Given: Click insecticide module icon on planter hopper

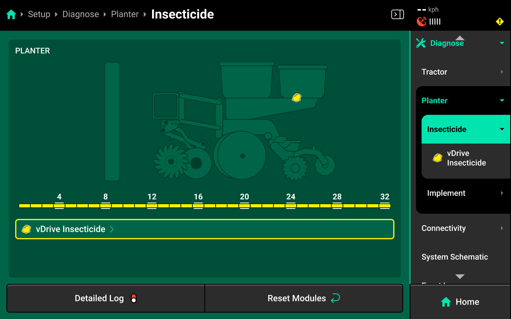Looking at the screenshot, I should click(x=296, y=97).
